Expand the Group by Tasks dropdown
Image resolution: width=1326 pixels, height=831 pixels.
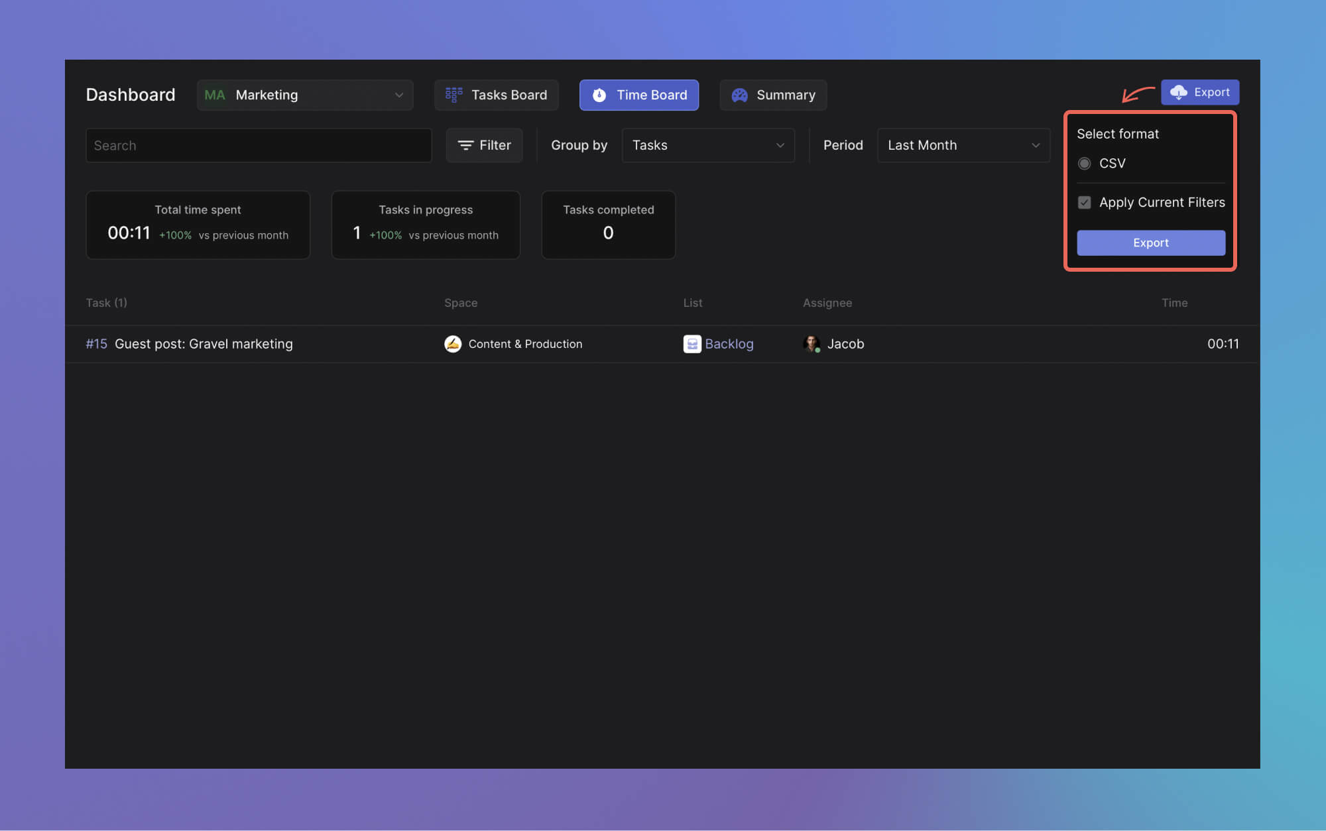707,145
